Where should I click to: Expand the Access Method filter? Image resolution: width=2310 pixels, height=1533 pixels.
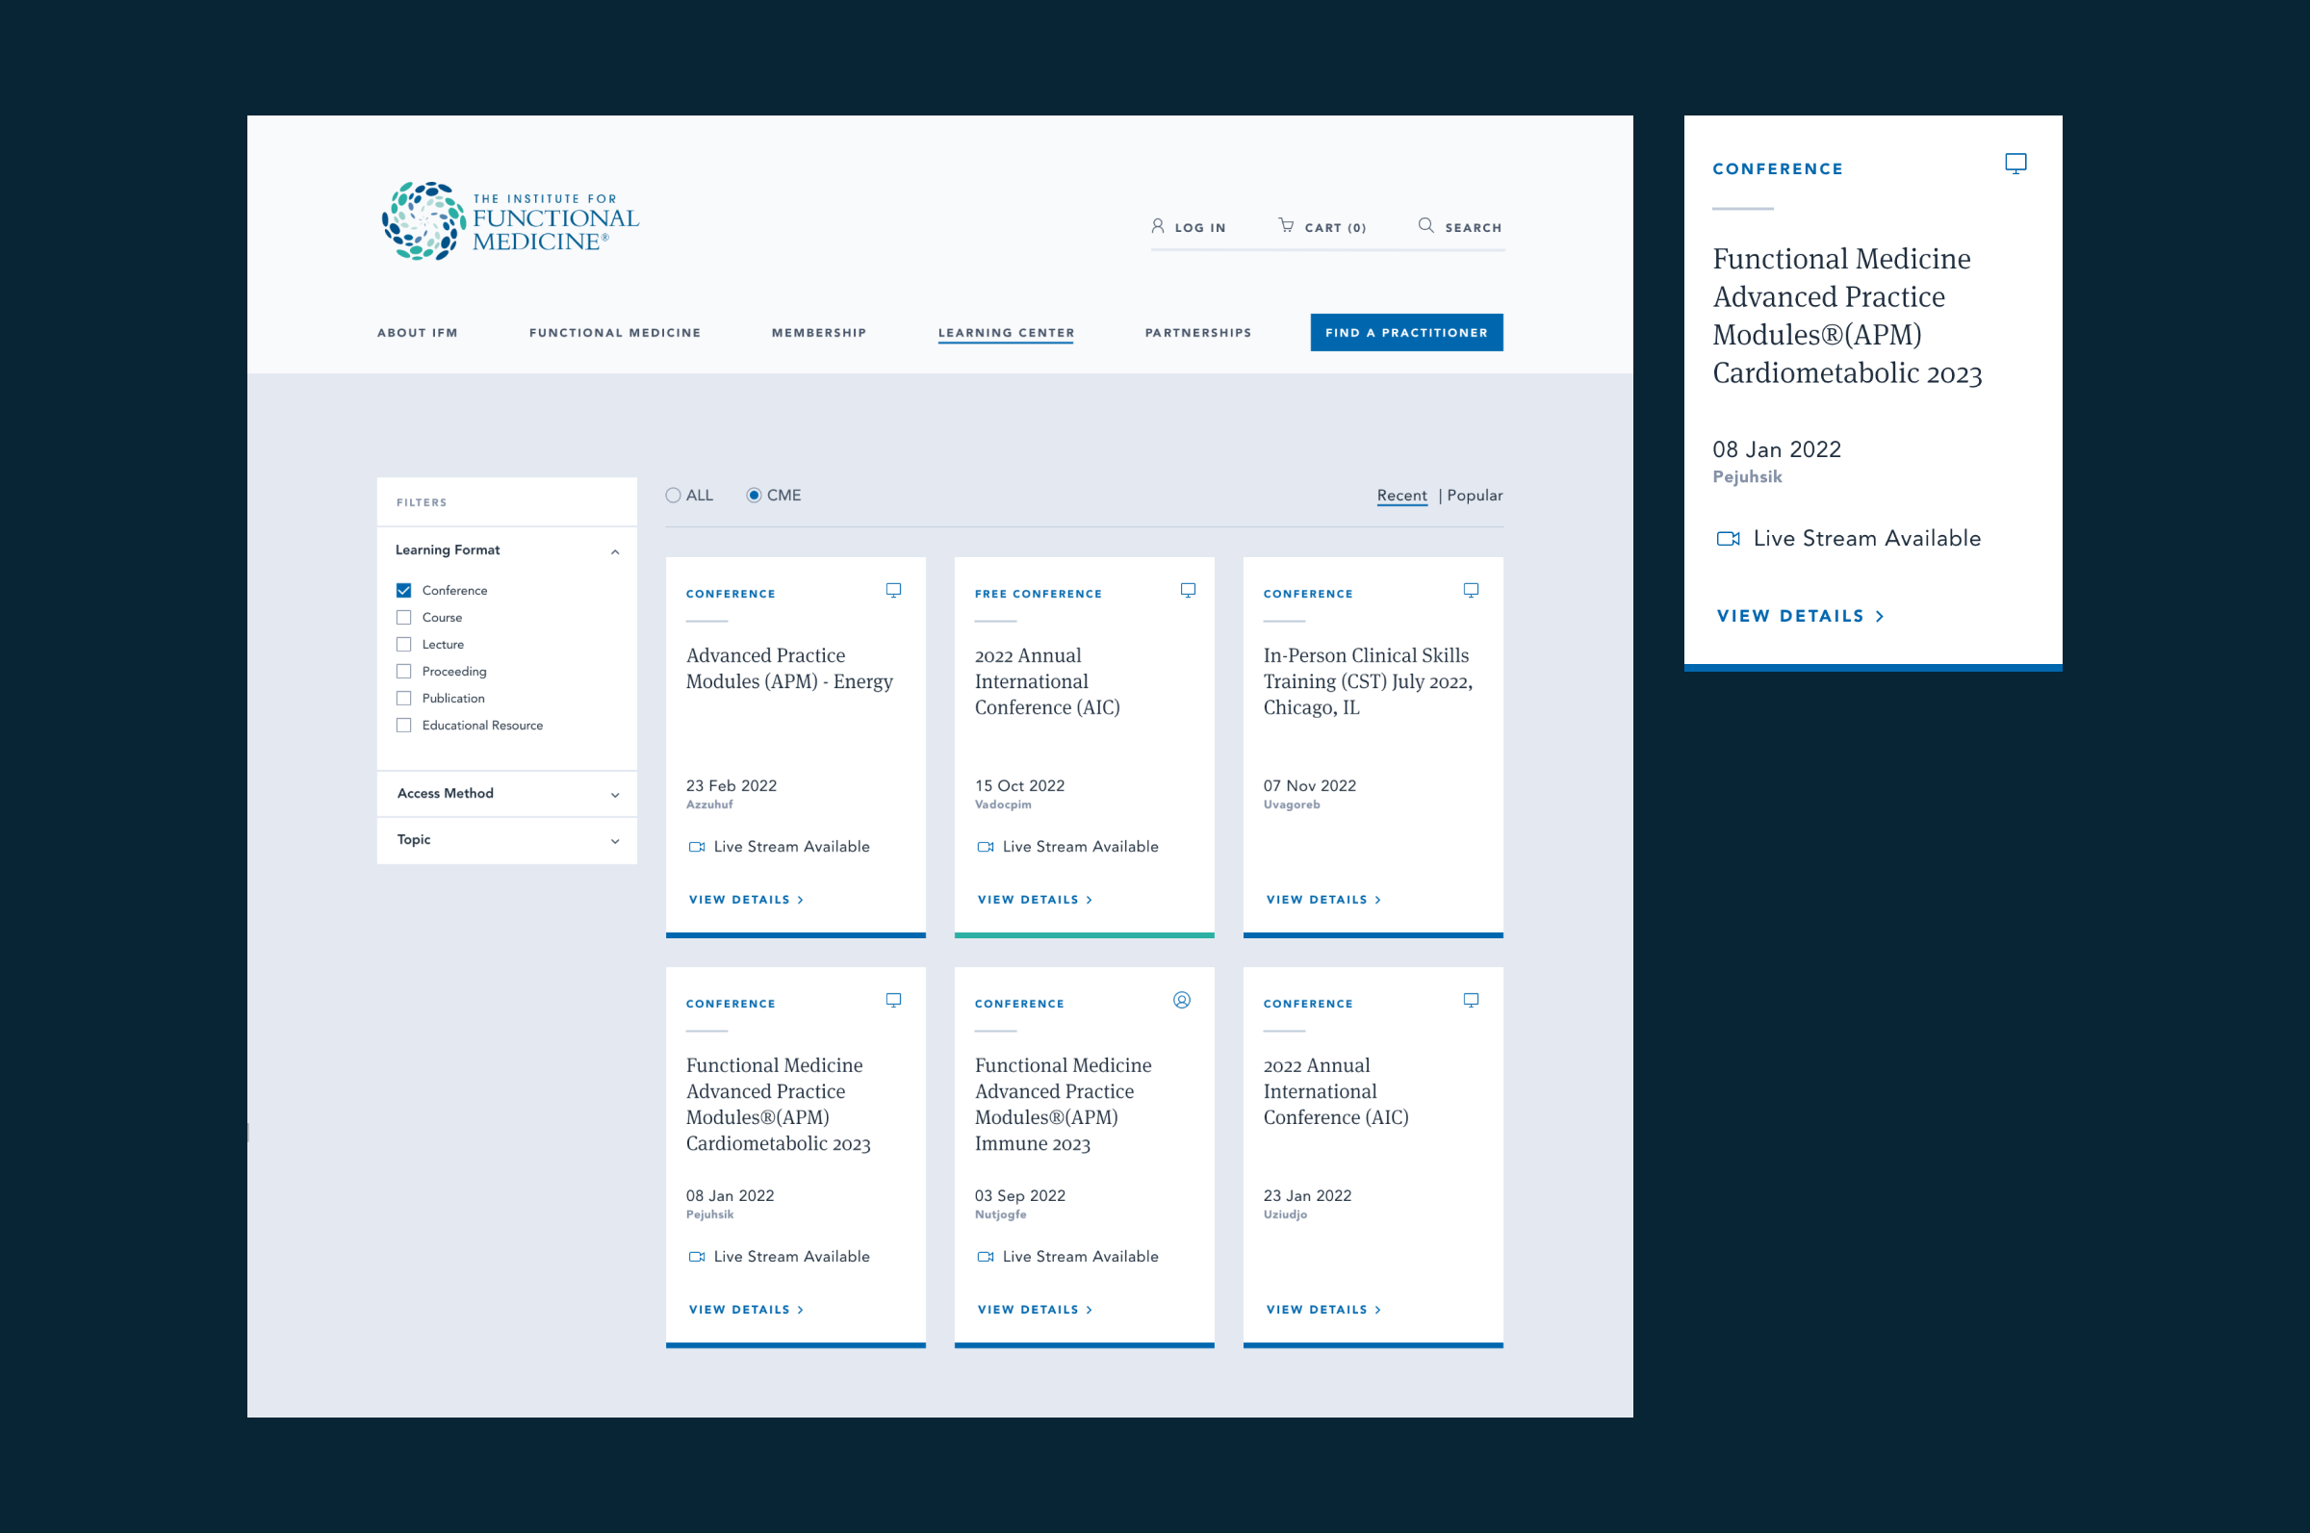click(x=615, y=794)
